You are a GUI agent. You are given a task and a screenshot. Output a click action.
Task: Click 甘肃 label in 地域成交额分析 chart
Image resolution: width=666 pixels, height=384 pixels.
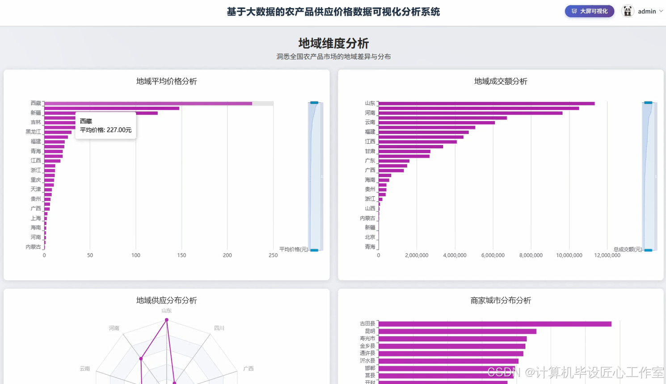(370, 151)
